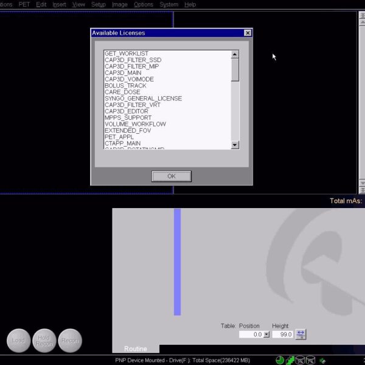Confirm the dialog with OK
Viewport: 365px width, 365px height.
pyautogui.click(x=172, y=176)
